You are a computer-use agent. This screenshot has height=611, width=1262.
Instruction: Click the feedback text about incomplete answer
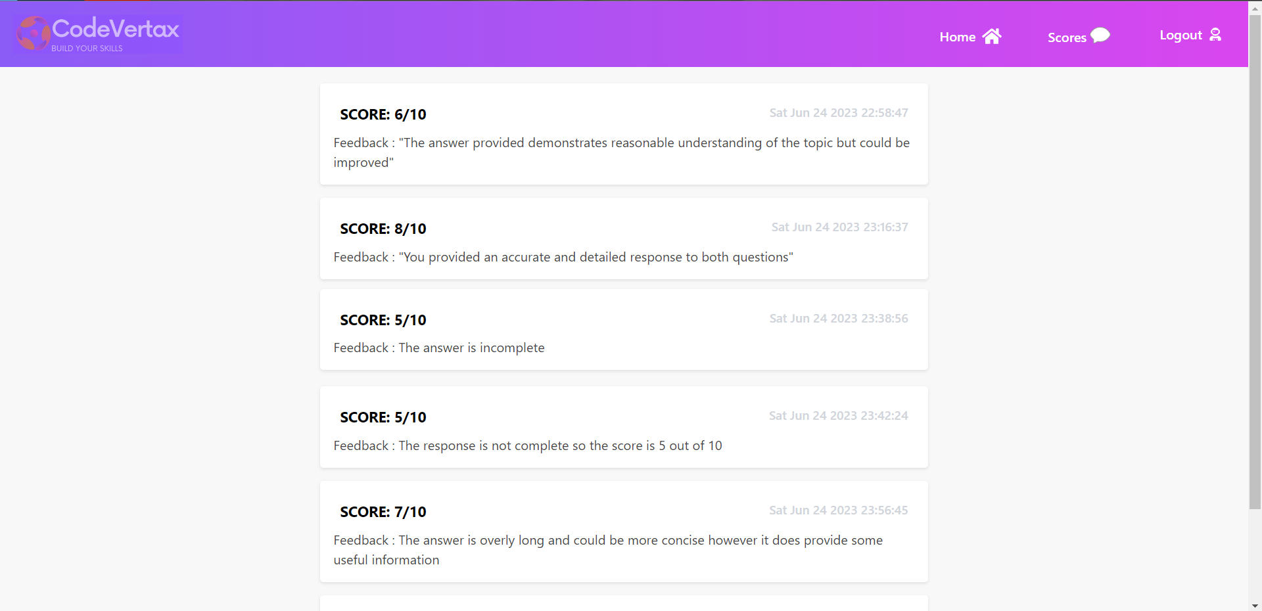coord(438,348)
